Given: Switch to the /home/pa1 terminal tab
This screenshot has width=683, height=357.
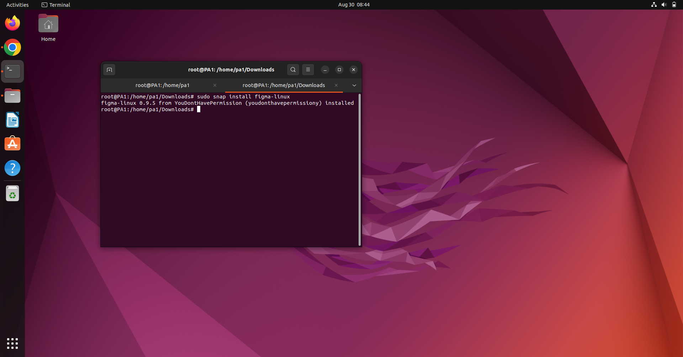Looking at the screenshot, I should (162, 85).
